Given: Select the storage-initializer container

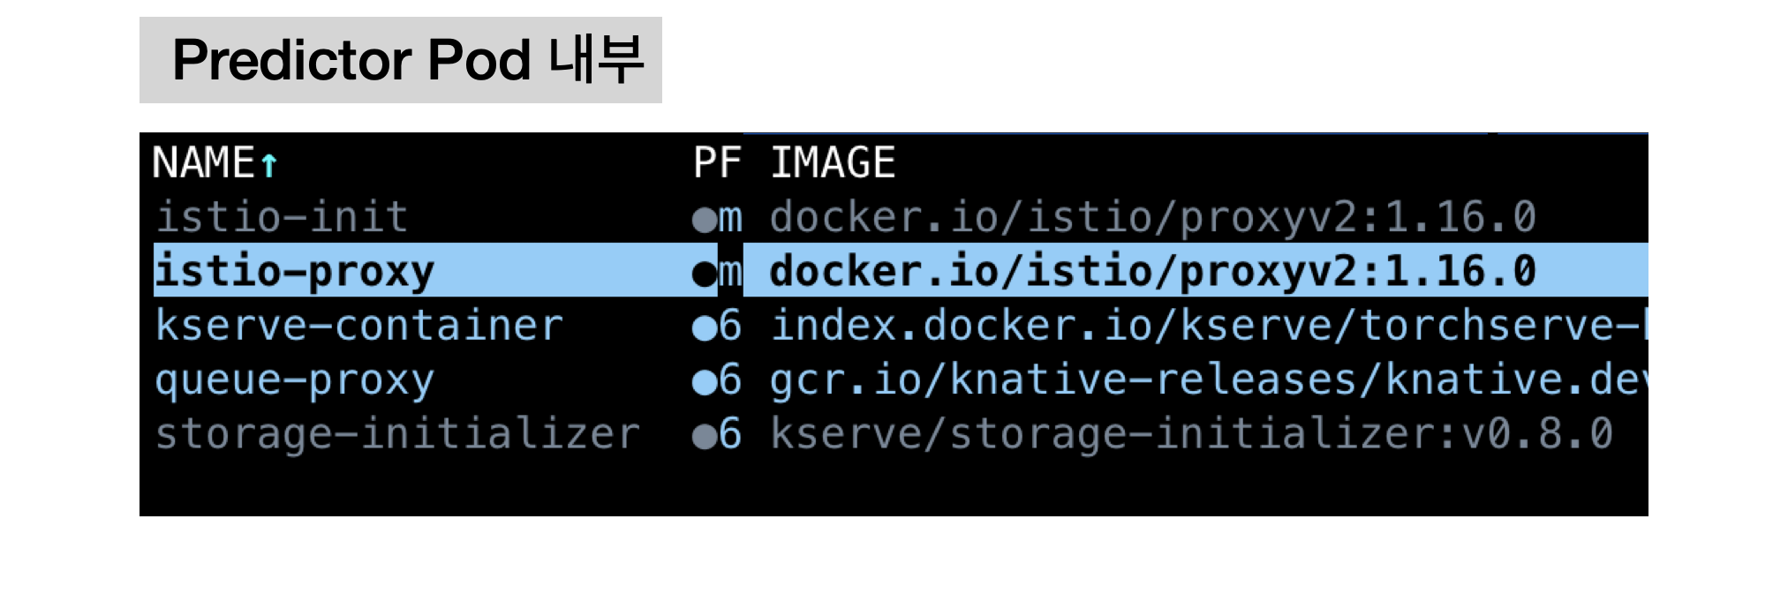Looking at the screenshot, I should coord(894,433).
